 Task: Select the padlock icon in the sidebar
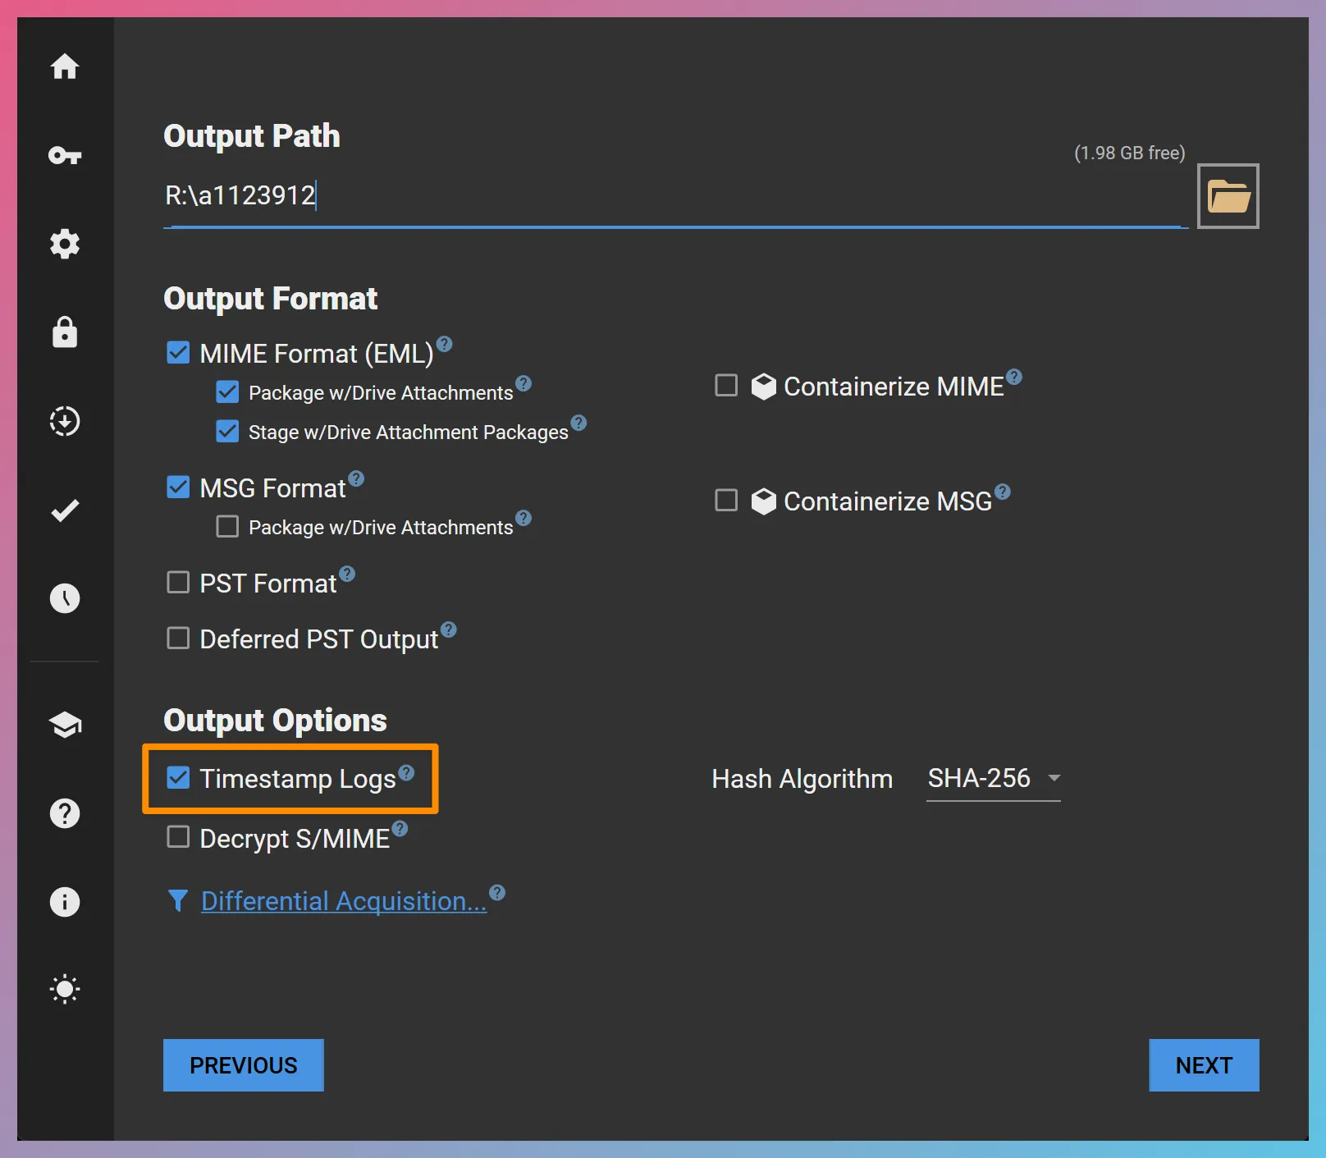tap(65, 332)
